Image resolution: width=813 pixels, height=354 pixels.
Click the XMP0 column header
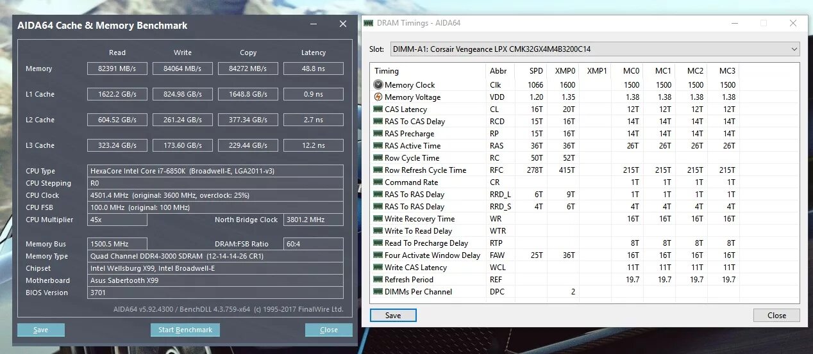point(564,71)
